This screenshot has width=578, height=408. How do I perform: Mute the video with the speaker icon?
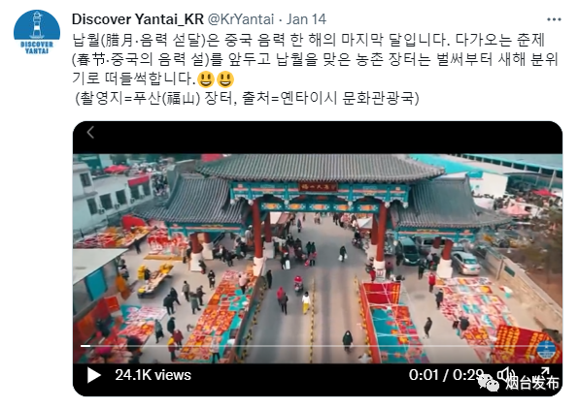pyautogui.click(x=506, y=374)
